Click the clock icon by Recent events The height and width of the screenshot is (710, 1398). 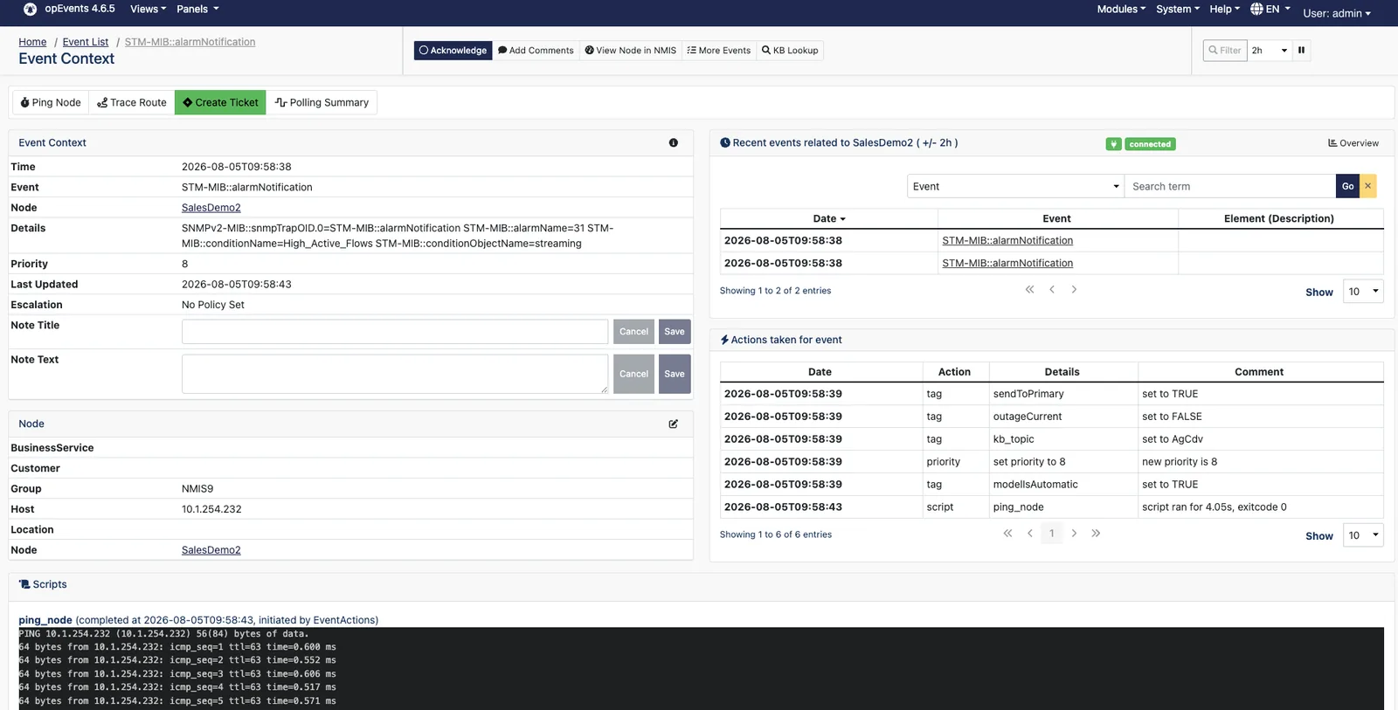(x=725, y=142)
